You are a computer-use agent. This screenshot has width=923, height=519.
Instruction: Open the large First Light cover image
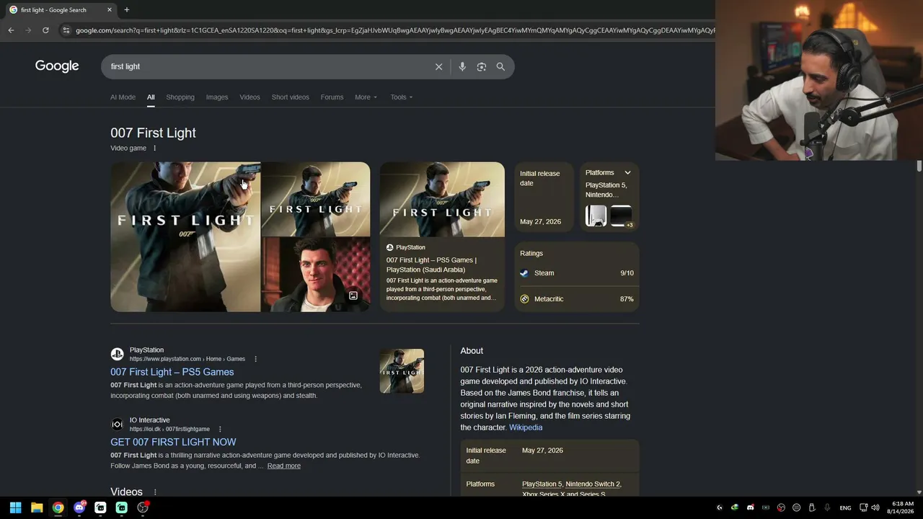[x=185, y=237]
